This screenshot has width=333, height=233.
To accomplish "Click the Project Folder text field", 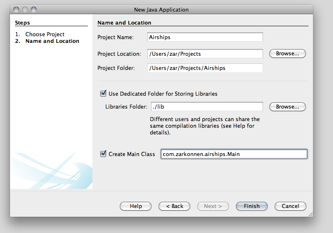I will click(x=205, y=68).
